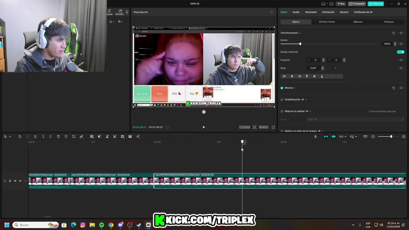Toggle auto snapping in timeline
The width and height of the screenshot is (409, 230).
pyautogui.click(x=333, y=136)
